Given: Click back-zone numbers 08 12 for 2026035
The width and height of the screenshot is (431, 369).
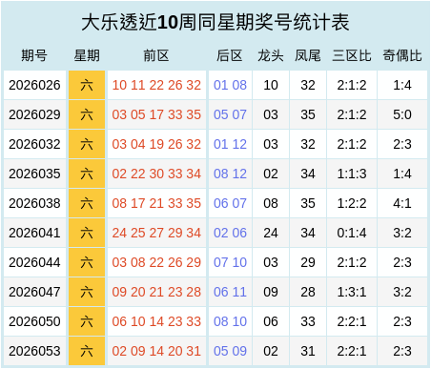Looking at the screenshot, I should tap(230, 174).
